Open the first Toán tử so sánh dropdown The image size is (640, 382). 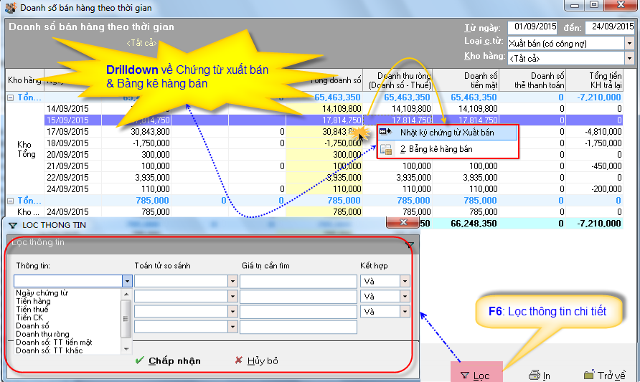pyautogui.click(x=232, y=281)
